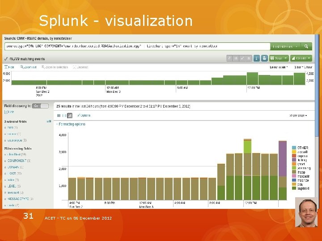Screen dimensions: 322x241
Task: Open the 50 per page dropdown
Action: tap(298, 116)
